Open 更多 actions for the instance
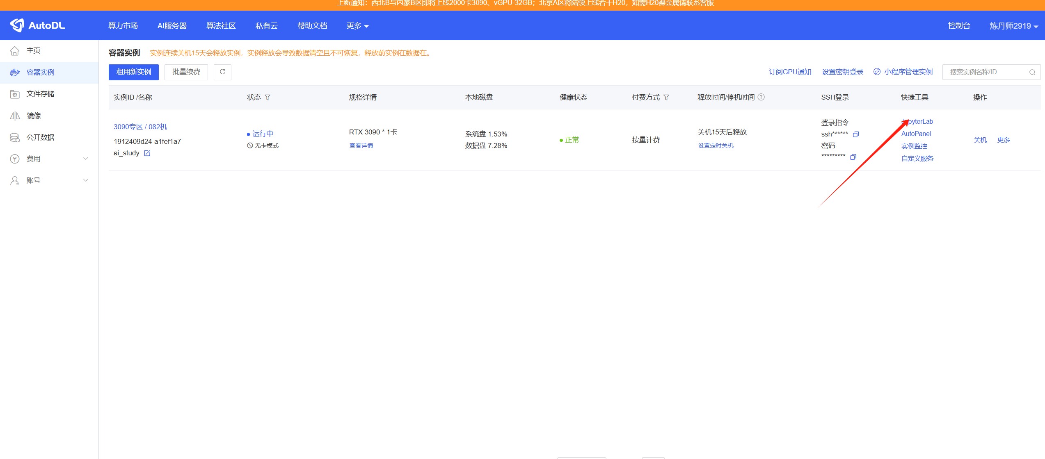This screenshot has width=1045, height=459. click(x=1004, y=140)
